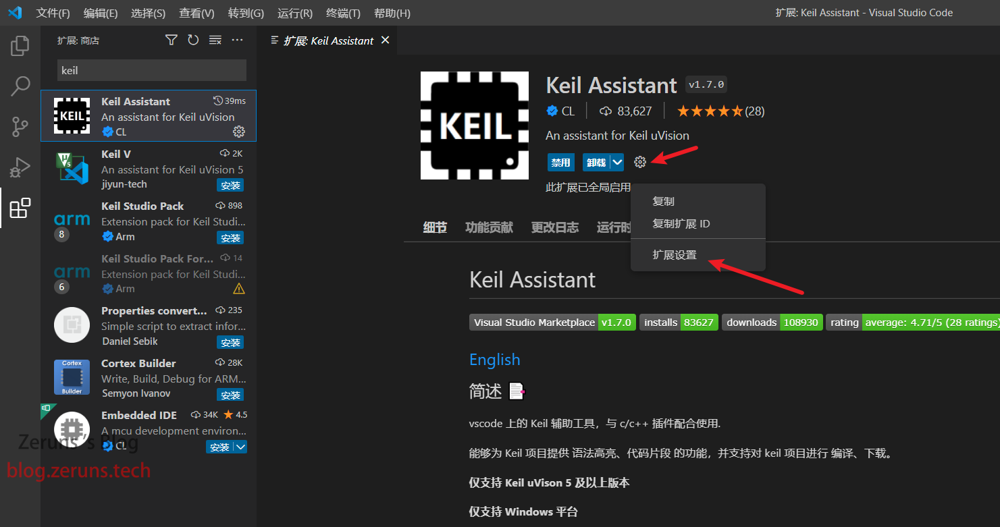Open Source Control view
The height and width of the screenshot is (527, 1000).
coord(20,126)
